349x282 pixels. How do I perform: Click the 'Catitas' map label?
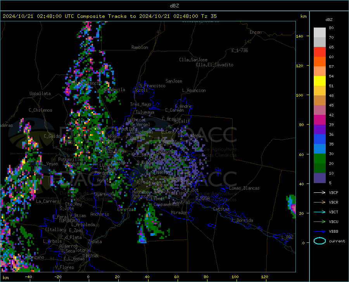(221, 209)
